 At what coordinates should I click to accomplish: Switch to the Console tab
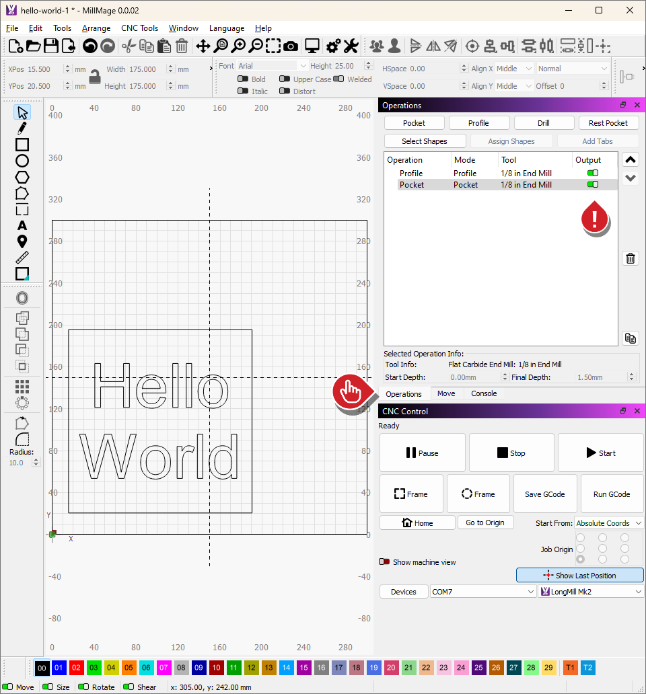click(484, 394)
